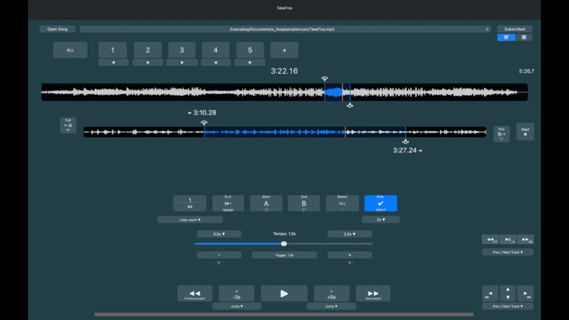Click the Toggle: 1.0x tempo button
Screen dimensions: 569x320
[x=284, y=255]
